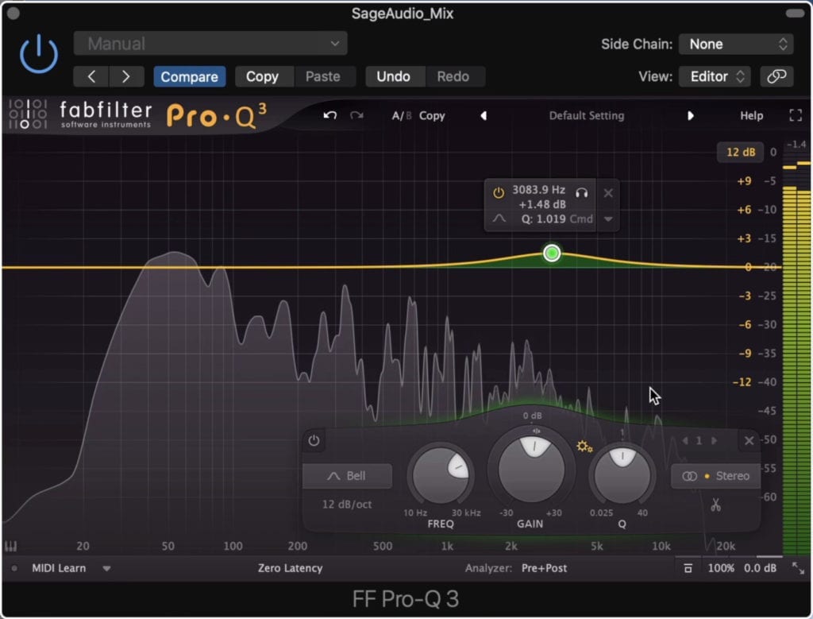This screenshot has height=619, width=813.
Task: Solo the band with the headphones icon
Action: pos(582,193)
